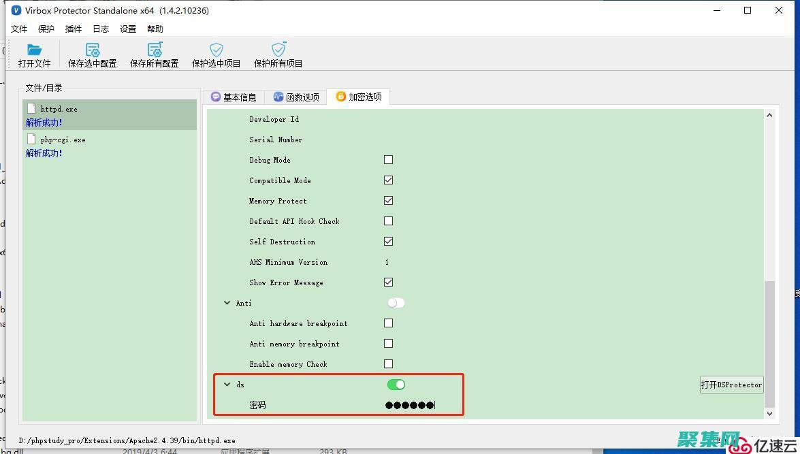
Task: Click the 保存所有配置 toolbar icon
Action: tap(155, 50)
